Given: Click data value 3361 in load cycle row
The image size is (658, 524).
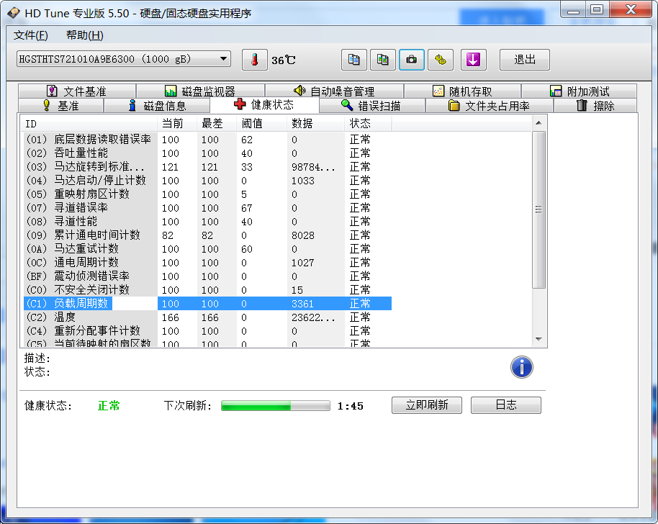Looking at the screenshot, I should point(302,304).
